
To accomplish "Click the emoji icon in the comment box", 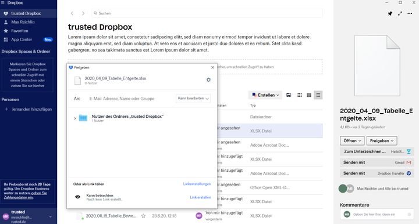I will [x=409, y=214].
